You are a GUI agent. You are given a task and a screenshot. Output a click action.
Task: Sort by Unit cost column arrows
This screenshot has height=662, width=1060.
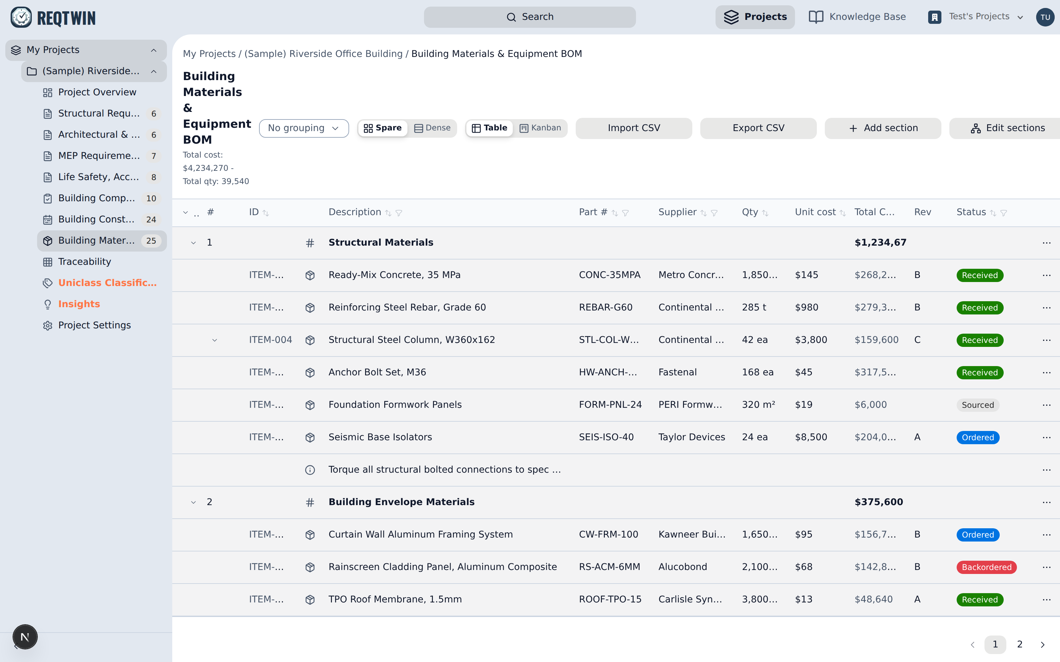842,213
